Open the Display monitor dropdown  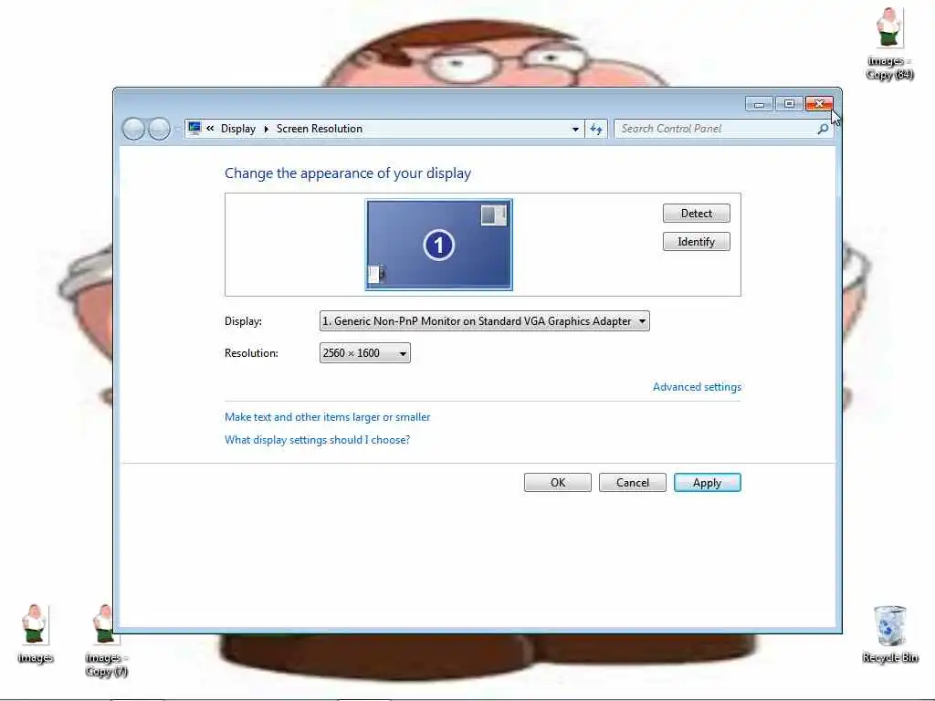pyautogui.click(x=484, y=321)
